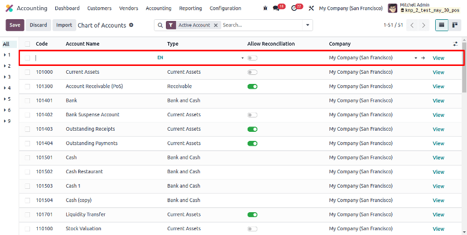Open the Accounting menu in the top bar
The height and width of the screenshot is (235, 467).
tap(159, 8)
